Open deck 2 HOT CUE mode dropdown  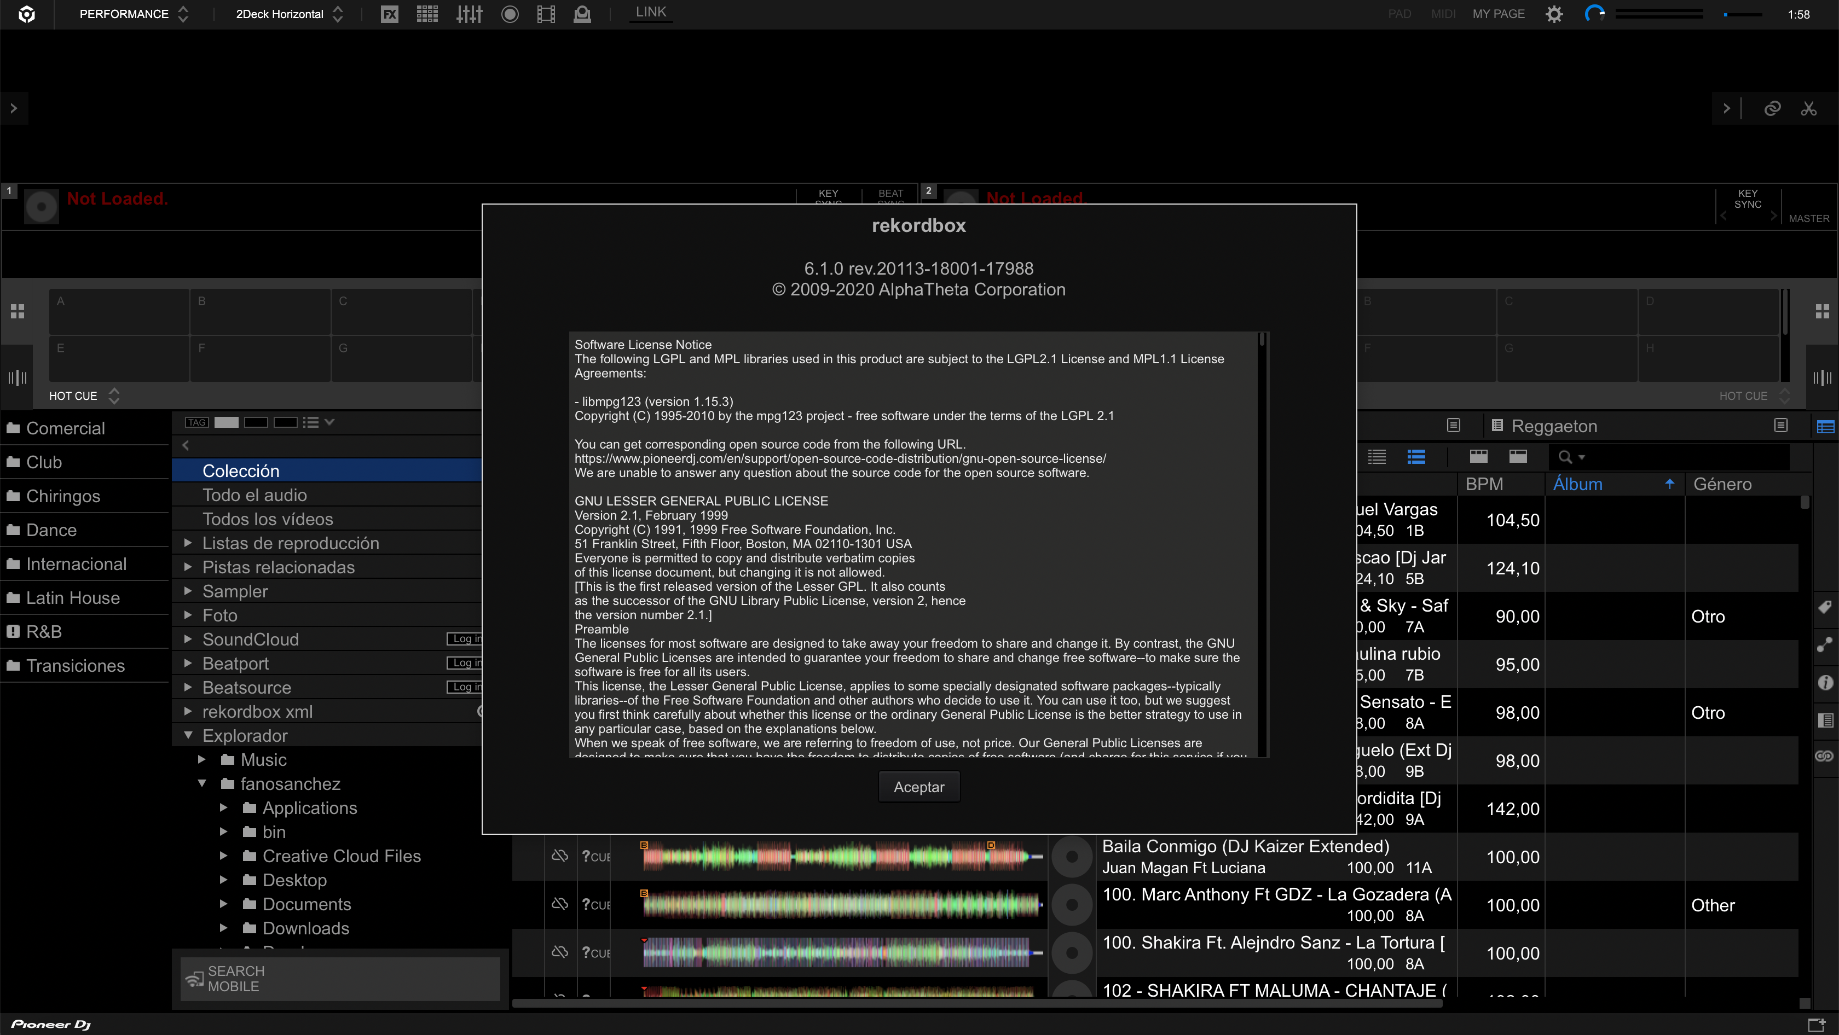click(x=1754, y=396)
